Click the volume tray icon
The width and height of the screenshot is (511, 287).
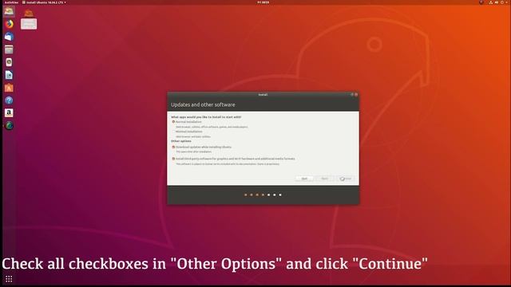point(497,2)
